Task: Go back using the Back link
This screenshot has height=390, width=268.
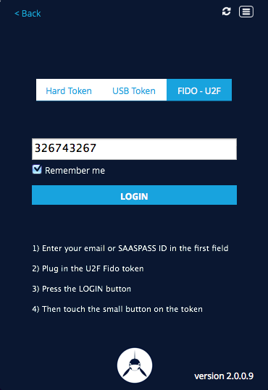Action: [x=28, y=14]
